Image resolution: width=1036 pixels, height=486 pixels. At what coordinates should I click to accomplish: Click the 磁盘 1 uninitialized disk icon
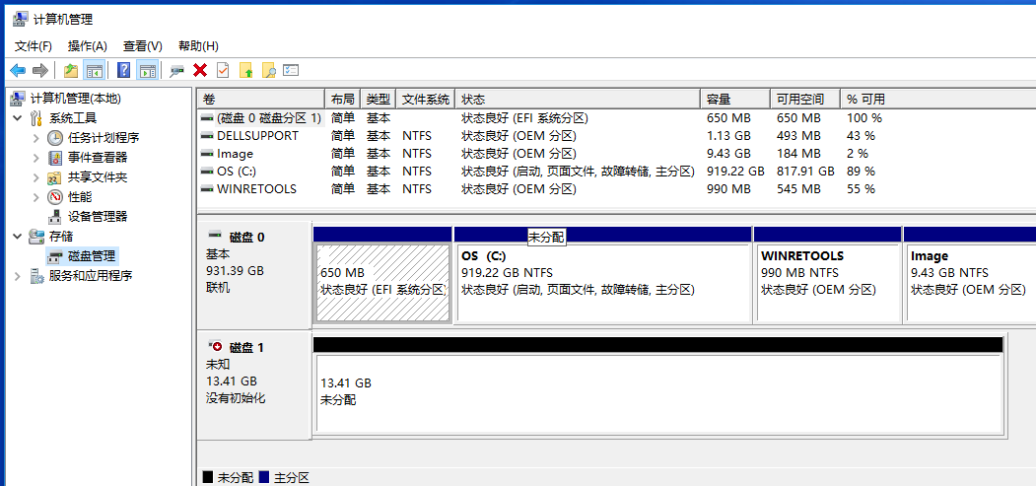pos(216,345)
